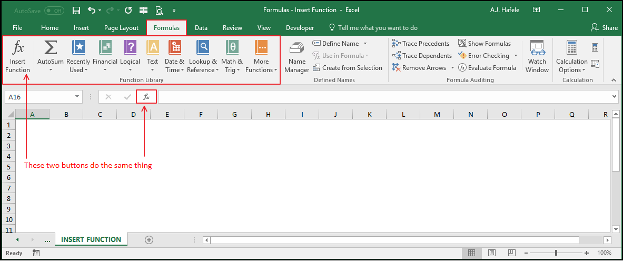This screenshot has height=262, width=623.
Task: Click Trace Precedents
Action: (421, 44)
